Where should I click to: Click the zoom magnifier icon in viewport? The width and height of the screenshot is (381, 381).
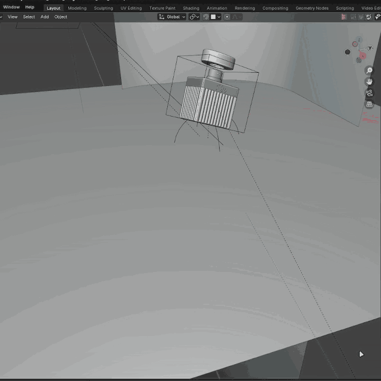click(369, 71)
